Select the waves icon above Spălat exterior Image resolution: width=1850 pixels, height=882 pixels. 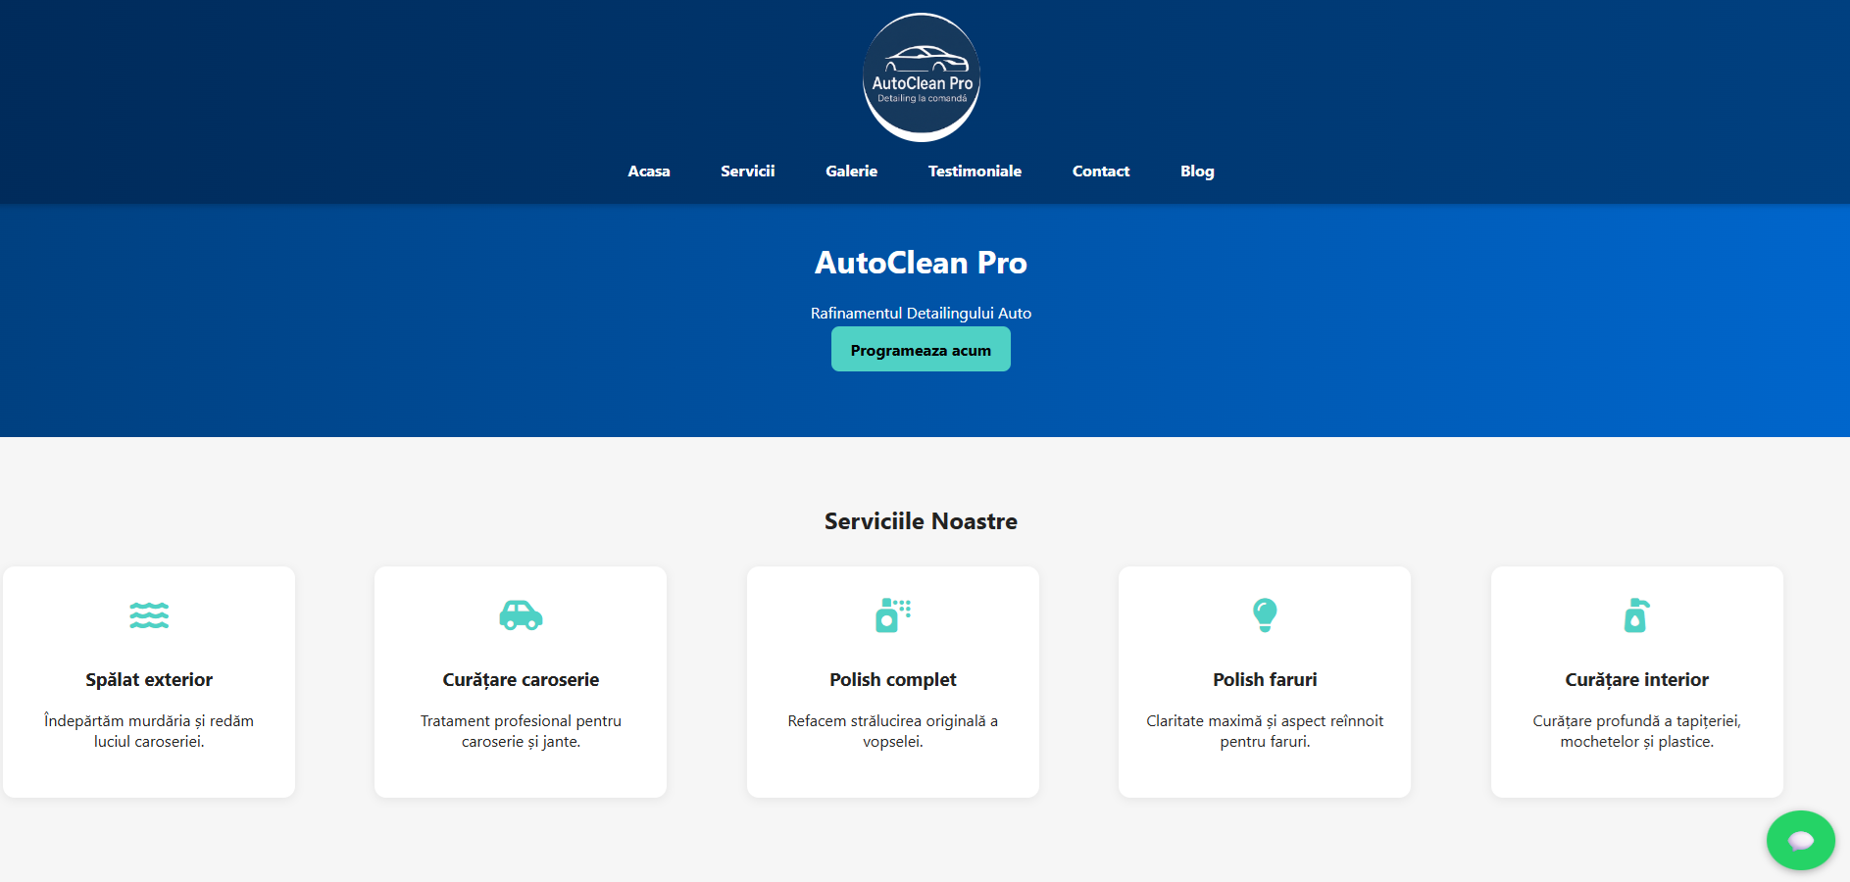[x=148, y=615]
